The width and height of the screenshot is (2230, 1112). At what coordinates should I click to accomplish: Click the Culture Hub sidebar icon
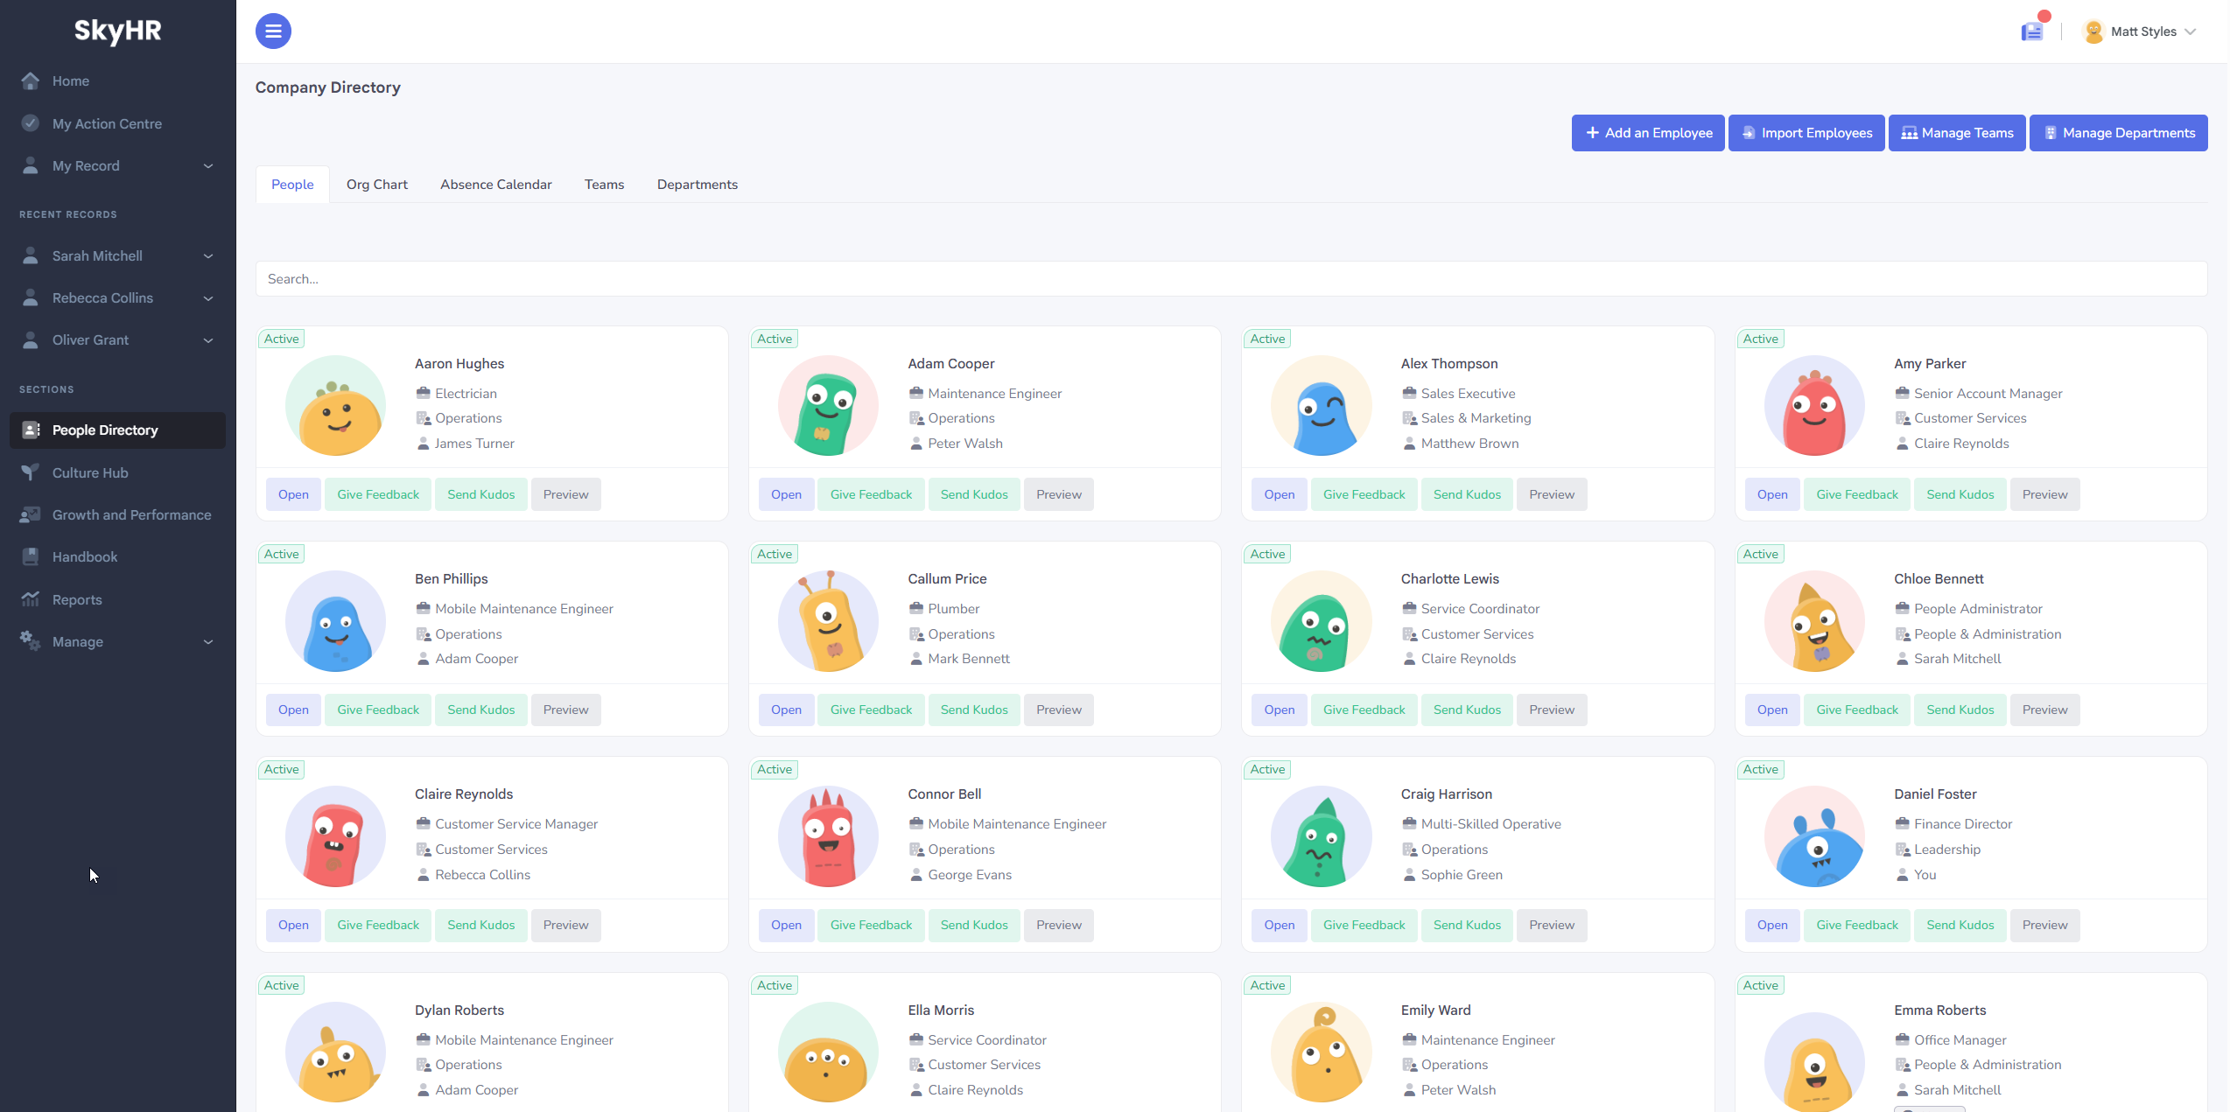coord(31,472)
